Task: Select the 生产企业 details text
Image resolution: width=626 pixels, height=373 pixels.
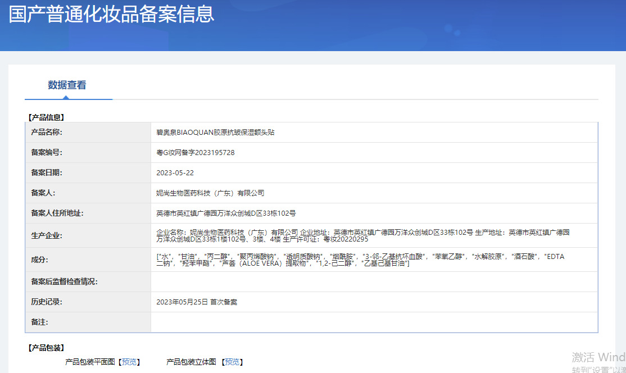Action: coord(363,236)
